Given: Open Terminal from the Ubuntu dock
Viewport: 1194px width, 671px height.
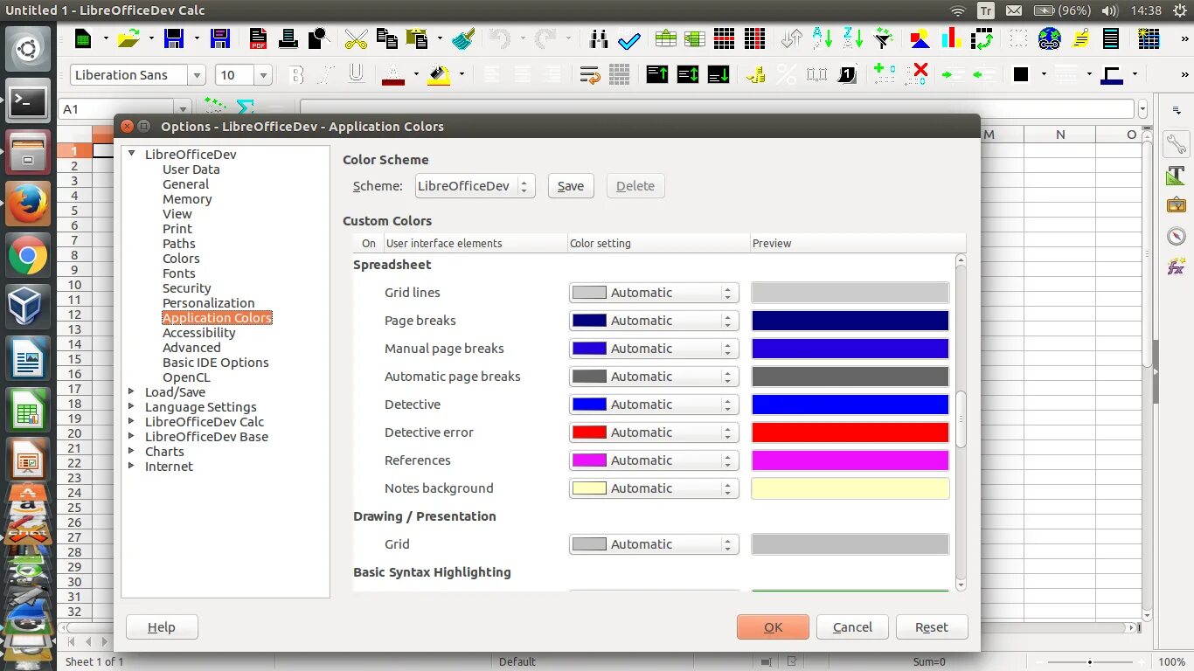Looking at the screenshot, I should pos(28,101).
